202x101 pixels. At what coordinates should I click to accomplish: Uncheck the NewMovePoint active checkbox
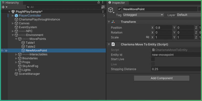click(119, 9)
